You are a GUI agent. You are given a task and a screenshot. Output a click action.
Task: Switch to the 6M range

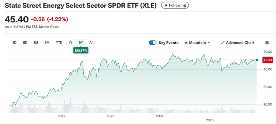pyautogui.click(x=47, y=42)
